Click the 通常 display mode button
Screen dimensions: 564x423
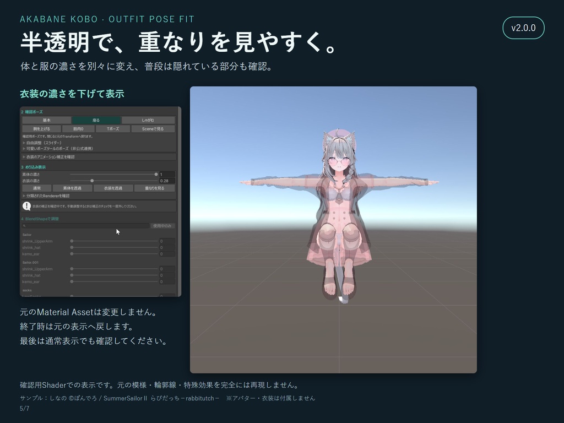[x=37, y=188]
